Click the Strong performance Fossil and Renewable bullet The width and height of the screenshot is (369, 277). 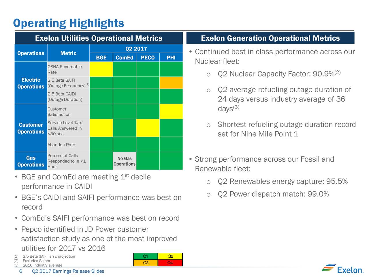[x=262, y=164]
